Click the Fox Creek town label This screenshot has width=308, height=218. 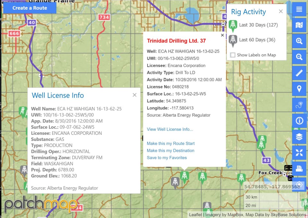pyautogui.click(x=270, y=173)
